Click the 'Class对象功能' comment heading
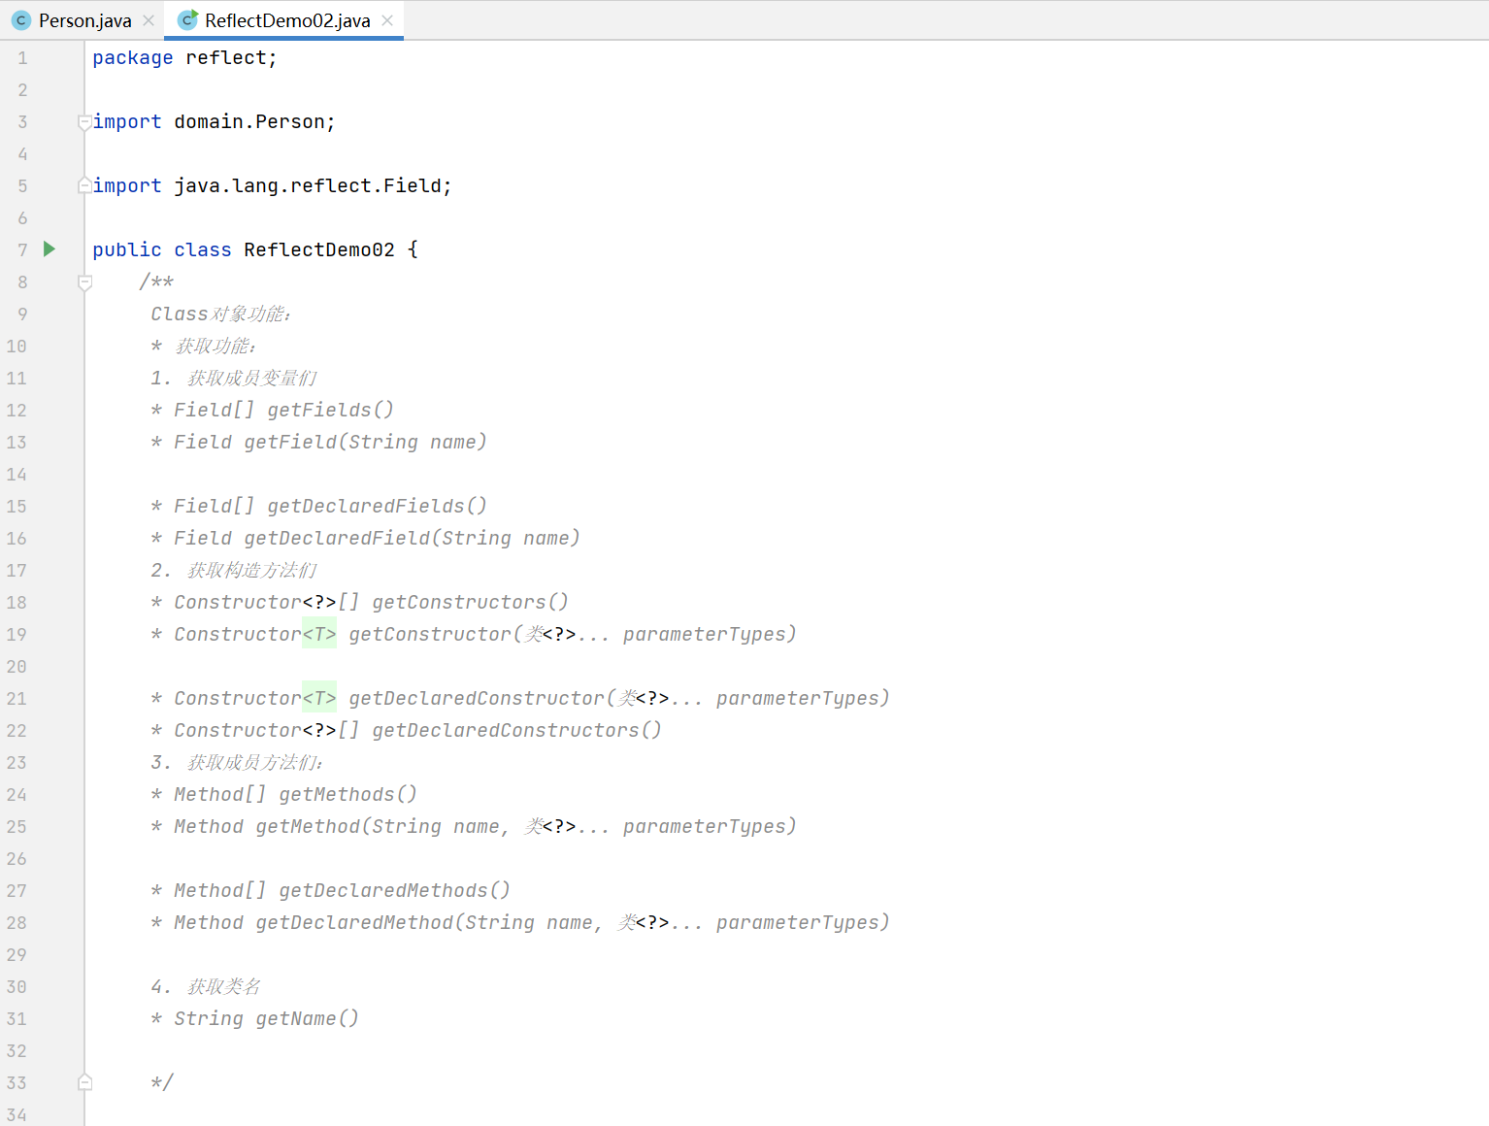Screen dimensions: 1489x1126 [219, 315]
